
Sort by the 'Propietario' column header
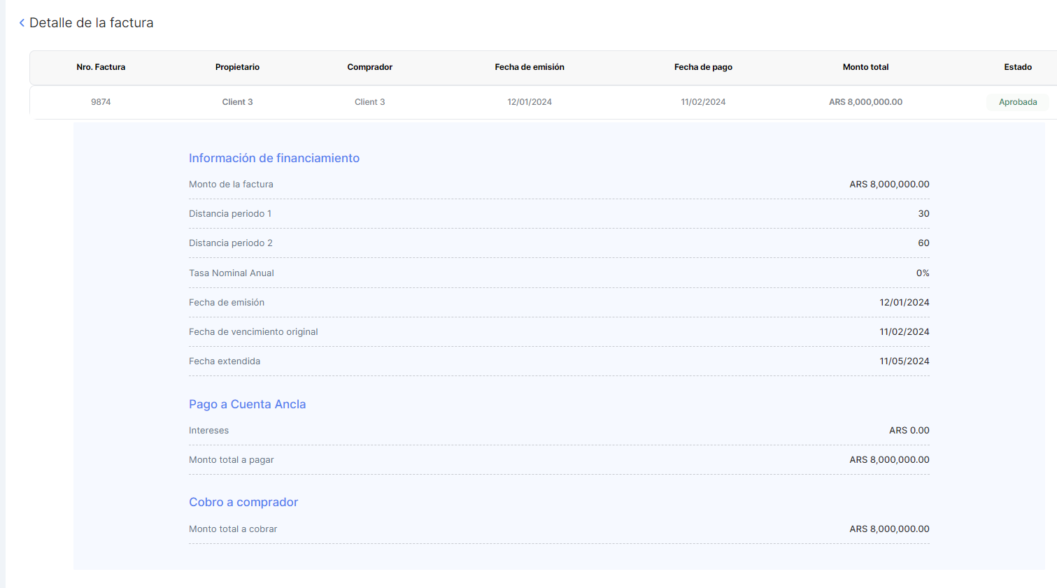click(x=237, y=67)
